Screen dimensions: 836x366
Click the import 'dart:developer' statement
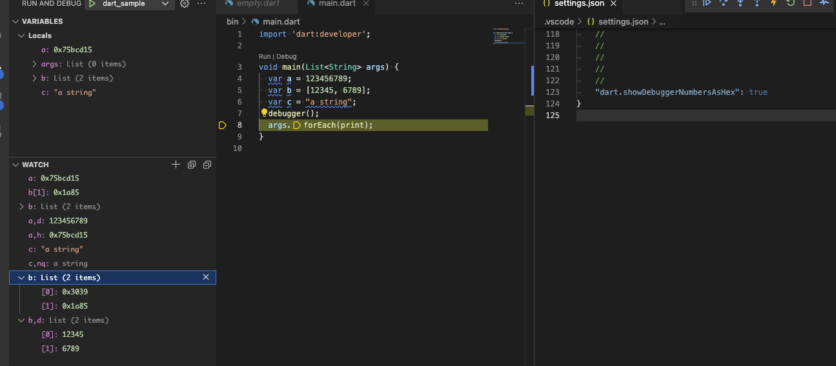(314, 34)
